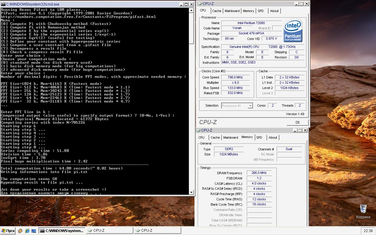Click the Code Name value Yonah
Screen dimensions: 376x235
pos(237,28)
